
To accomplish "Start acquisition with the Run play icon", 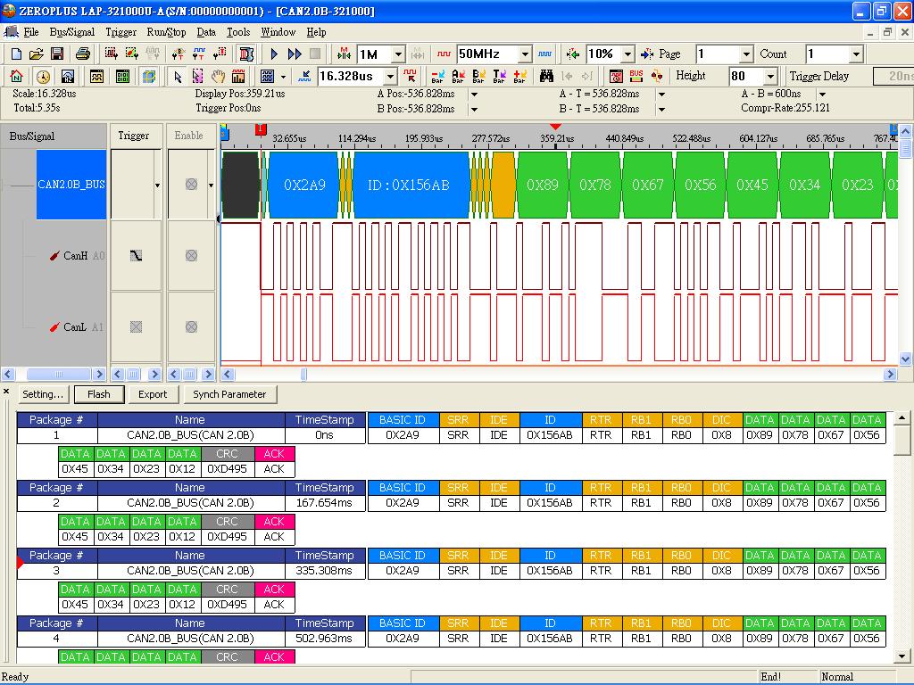I will (273, 54).
